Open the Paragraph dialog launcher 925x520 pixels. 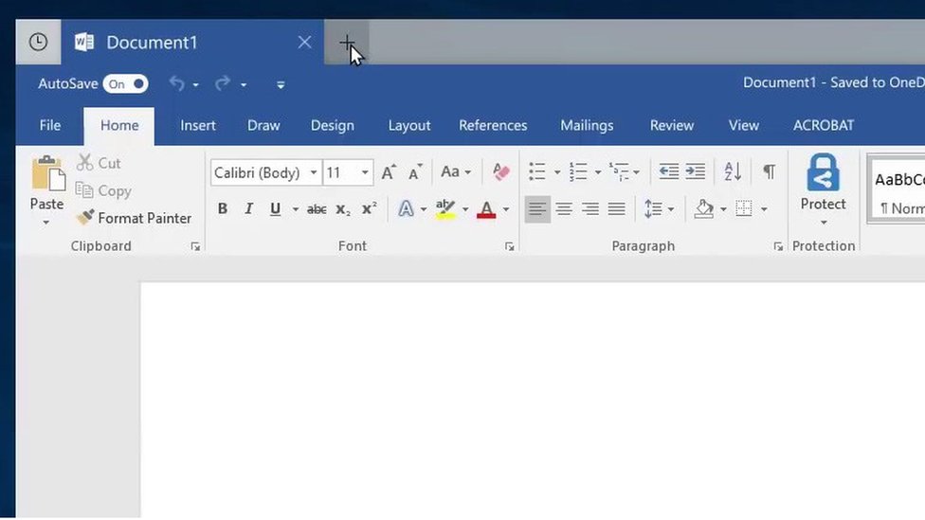tap(778, 247)
